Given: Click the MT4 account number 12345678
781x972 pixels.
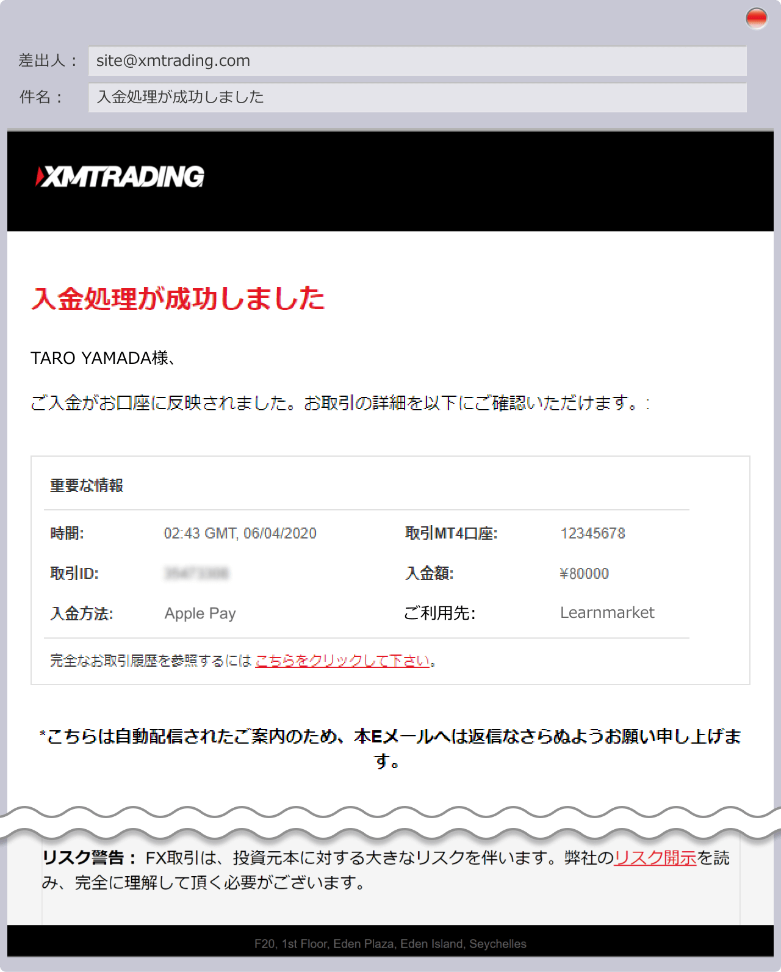Looking at the screenshot, I should point(592,533).
